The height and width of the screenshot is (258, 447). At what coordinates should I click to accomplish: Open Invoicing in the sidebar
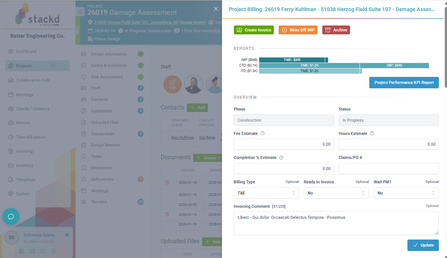click(x=24, y=151)
